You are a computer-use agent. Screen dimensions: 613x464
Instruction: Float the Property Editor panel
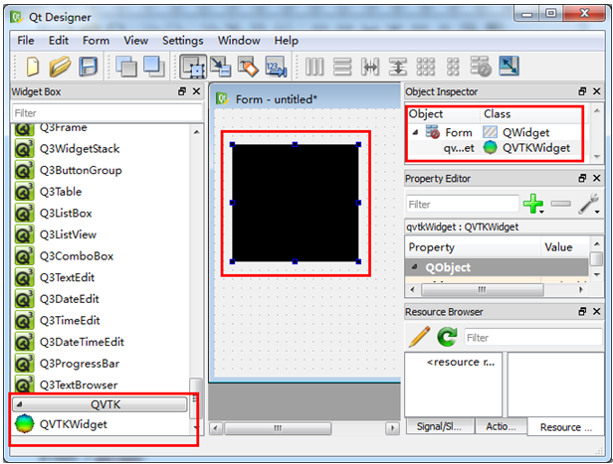point(582,178)
